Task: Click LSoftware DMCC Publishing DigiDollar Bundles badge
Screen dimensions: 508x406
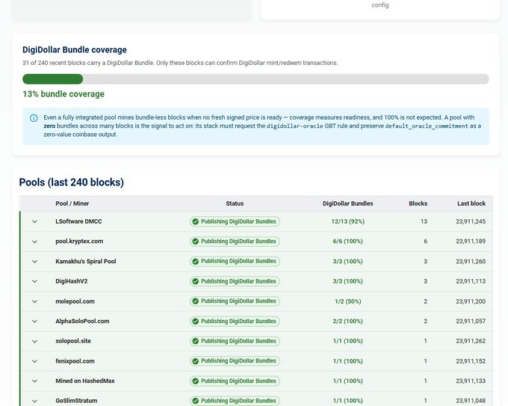Action: tap(235, 221)
